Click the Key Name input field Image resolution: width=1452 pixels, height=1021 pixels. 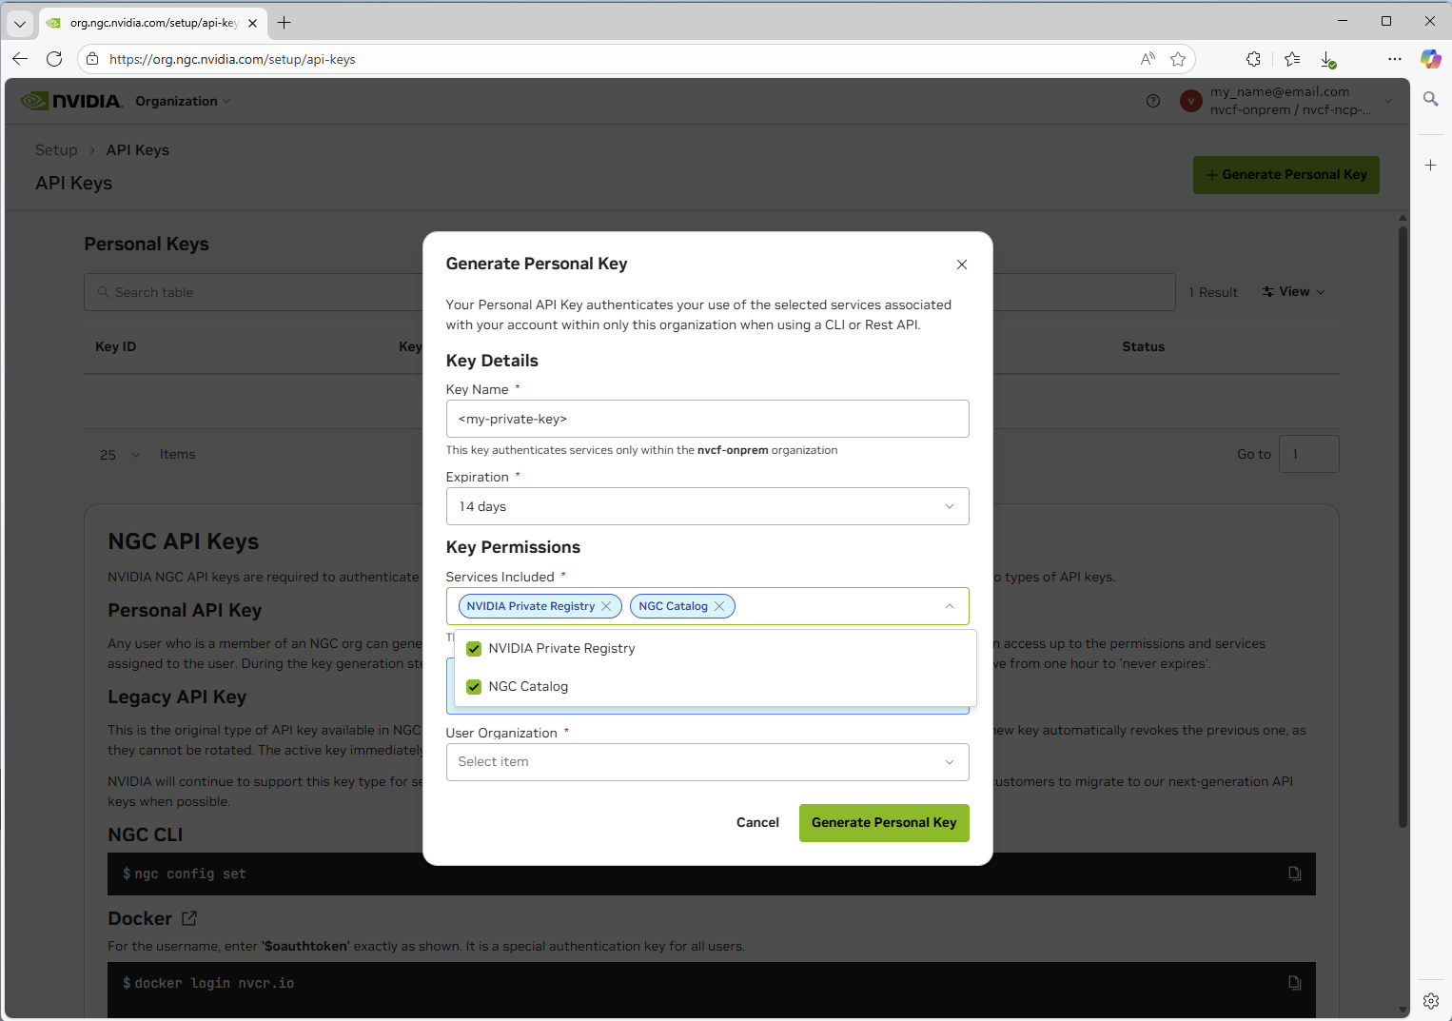(707, 419)
